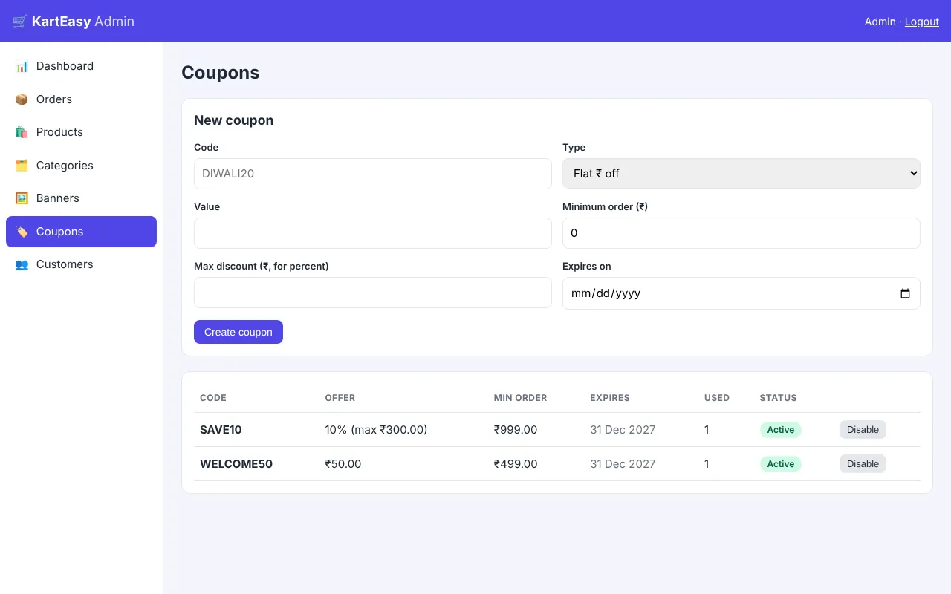This screenshot has width=951, height=594.
Task: Click the ₹999.00 minimum order cell
Action: (516, 430)
